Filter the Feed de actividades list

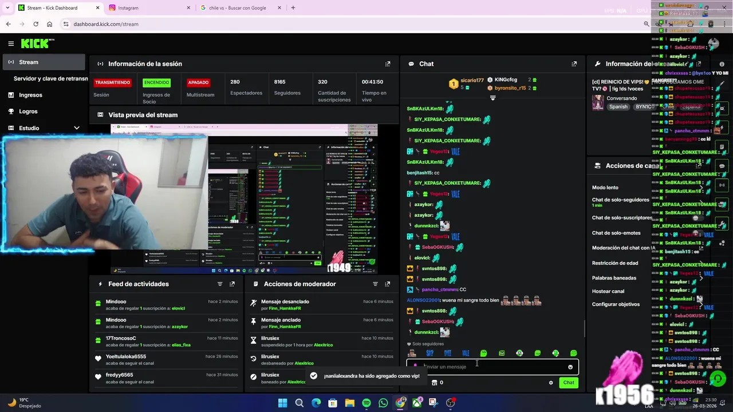click(x=220, y=284)
